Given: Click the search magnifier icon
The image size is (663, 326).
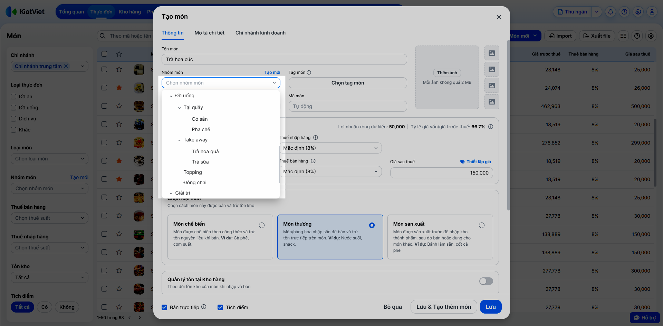Looking at the screenshot, I should (x=103, y=36).
